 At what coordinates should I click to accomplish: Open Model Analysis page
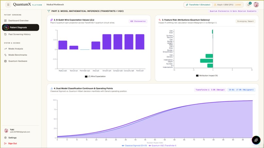(x=21, y=49)
